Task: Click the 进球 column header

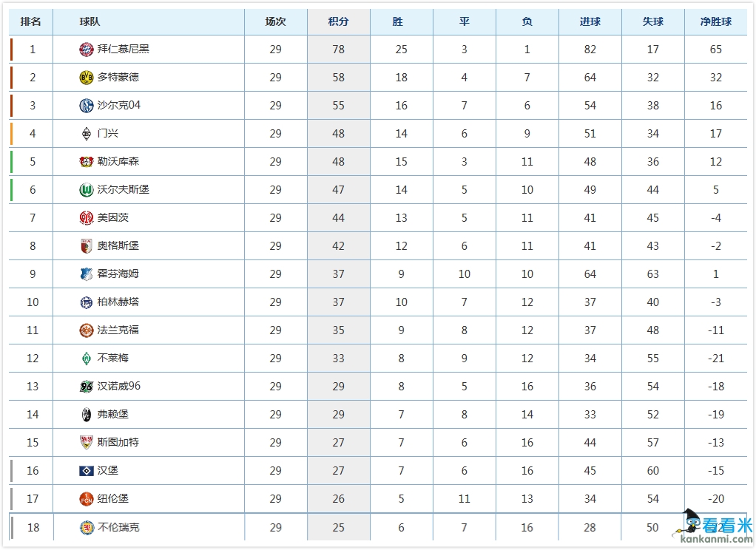Action: [590, 22]
